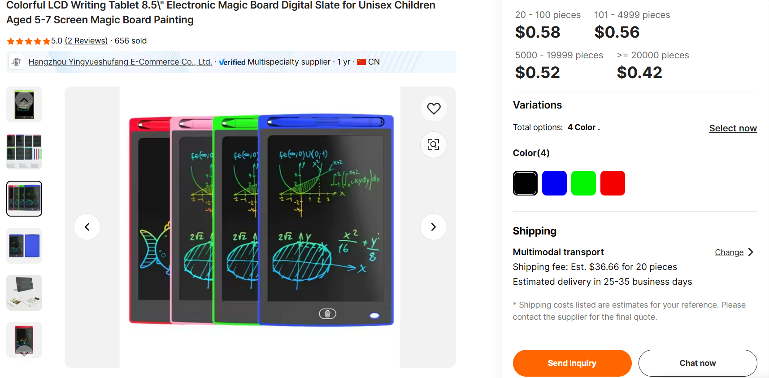This screenshot has width=769, height=378.
Task: Click the CN country flag
Action: coord(361,61)
